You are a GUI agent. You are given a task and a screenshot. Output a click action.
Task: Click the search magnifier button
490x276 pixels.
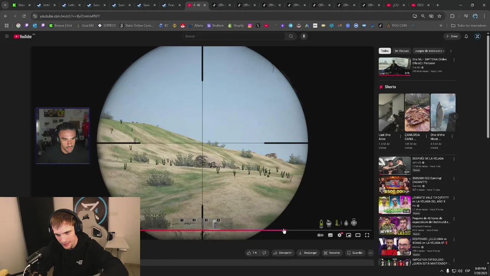tap(291, 36)
